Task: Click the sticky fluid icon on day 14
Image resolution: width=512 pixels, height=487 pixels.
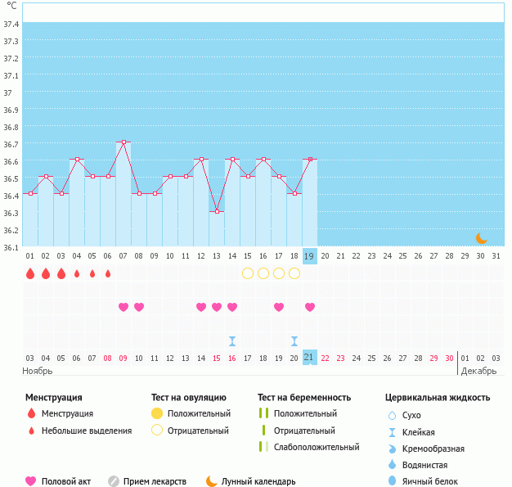Action: tap(232, 340)
